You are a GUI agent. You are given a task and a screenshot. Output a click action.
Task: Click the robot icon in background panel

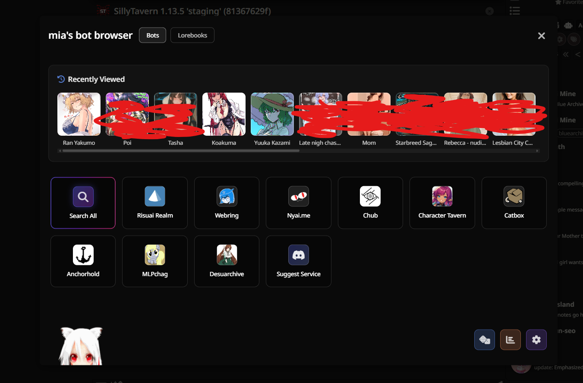pyautogui.click(x=569, y=25)
